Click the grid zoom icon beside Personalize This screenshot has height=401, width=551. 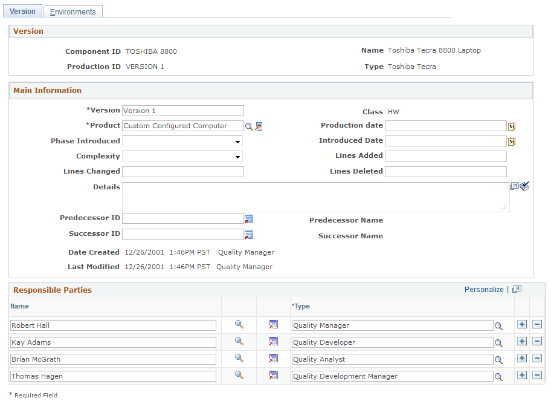[517, 289]
